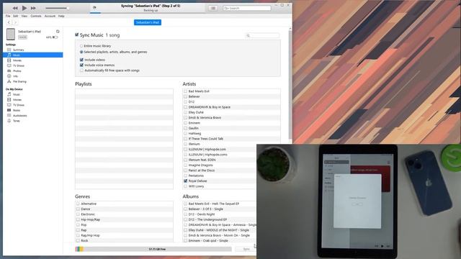The width and height of the screenshot is (461, 259).
Task: Toggle the Include voice memos checkbox
Action: coord(81,65)
